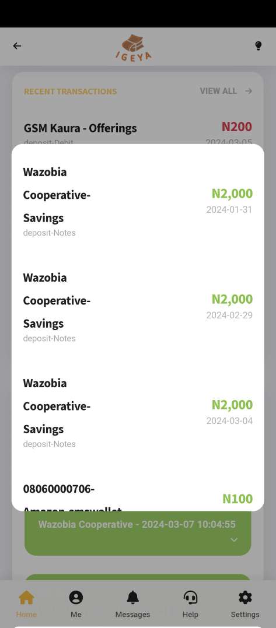Viewport: 276px width, 628px height.
Task: Open the Home tab icon
Action: 26,598
